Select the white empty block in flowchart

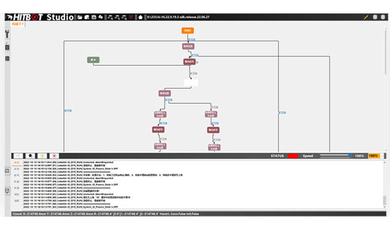pyautogui.click(x=191, y=82)
